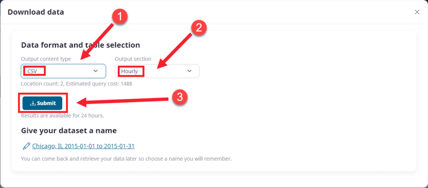Click the 'Output section' label

[133, 59]
